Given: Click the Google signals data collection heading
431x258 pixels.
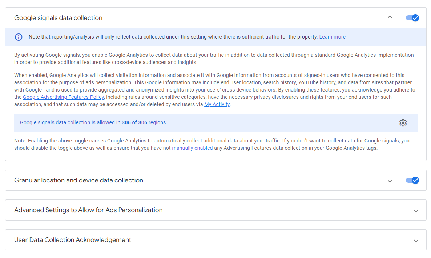Looking at the screenshot, I should (58, 18).
